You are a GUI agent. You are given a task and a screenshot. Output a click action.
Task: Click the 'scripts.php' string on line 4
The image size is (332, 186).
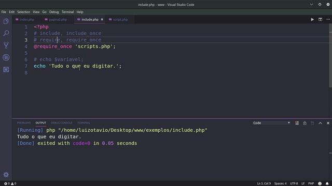click(94, 47)
